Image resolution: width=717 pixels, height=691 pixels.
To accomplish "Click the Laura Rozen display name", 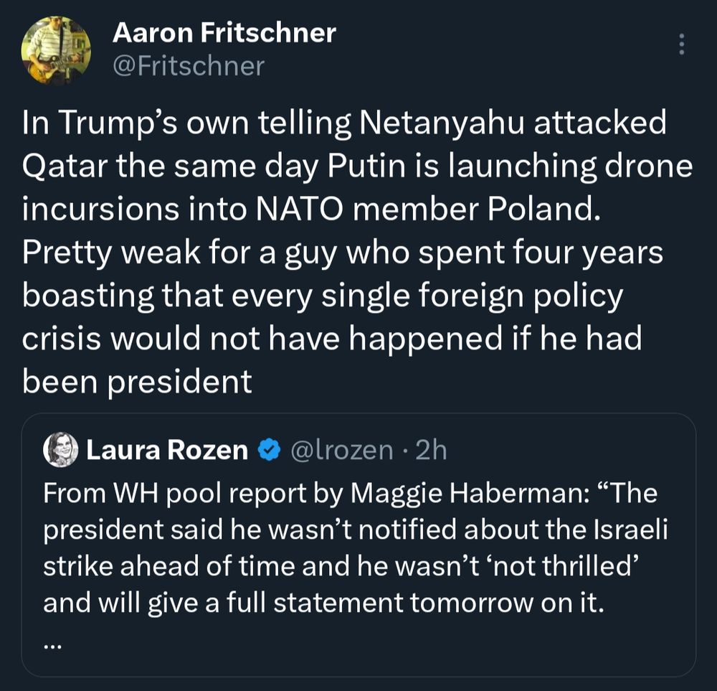I will coord(167,449).
